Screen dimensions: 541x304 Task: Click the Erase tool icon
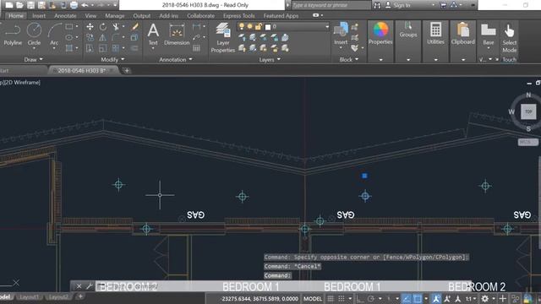(x=134, y=26)
